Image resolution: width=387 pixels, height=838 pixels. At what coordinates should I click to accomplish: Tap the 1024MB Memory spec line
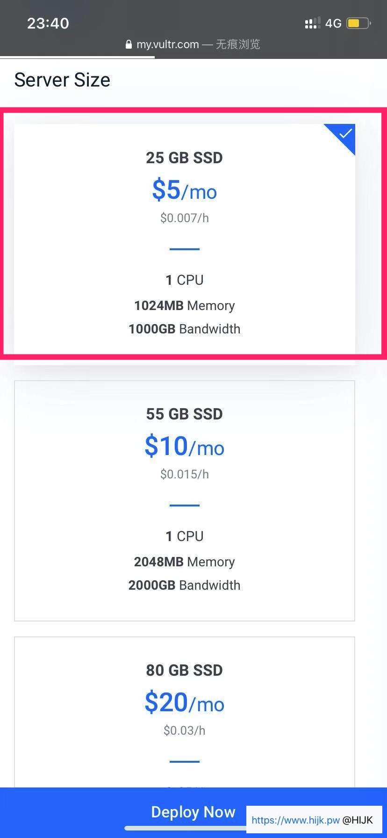coord(184,305)
